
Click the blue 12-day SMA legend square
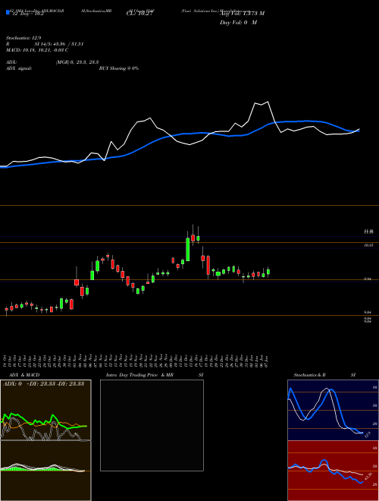8,12
